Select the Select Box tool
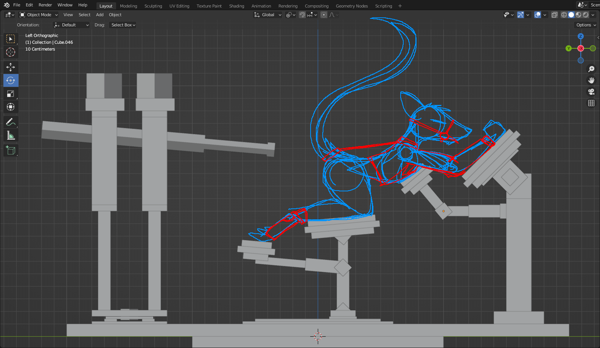Viewport: 600px width, 348px height. click(11, 39)
